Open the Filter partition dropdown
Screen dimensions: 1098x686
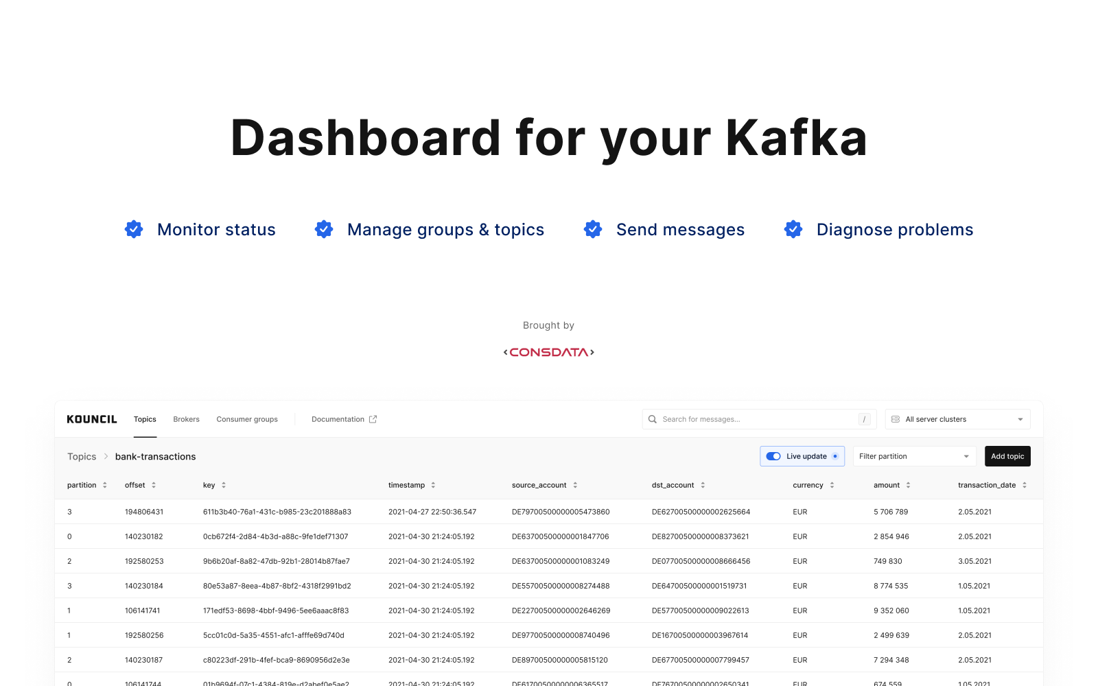pos(914,456)
